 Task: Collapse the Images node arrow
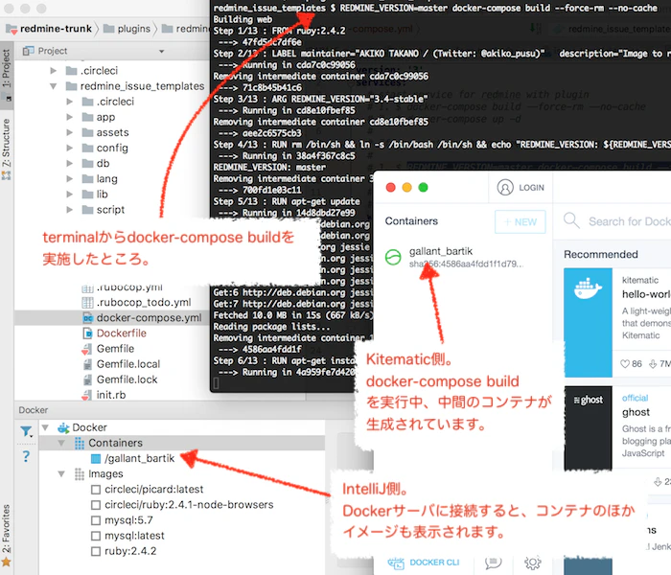click(x=61, y=474)
